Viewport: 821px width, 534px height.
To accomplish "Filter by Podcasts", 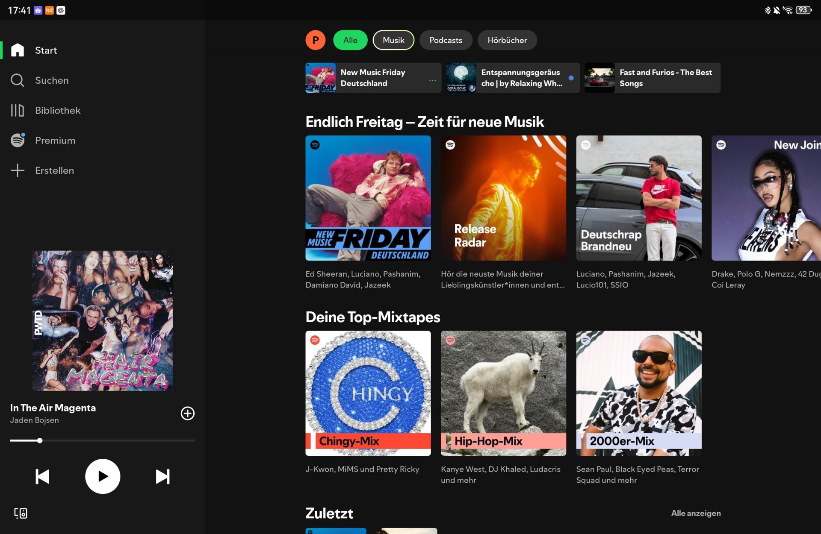I will (446, 40).
